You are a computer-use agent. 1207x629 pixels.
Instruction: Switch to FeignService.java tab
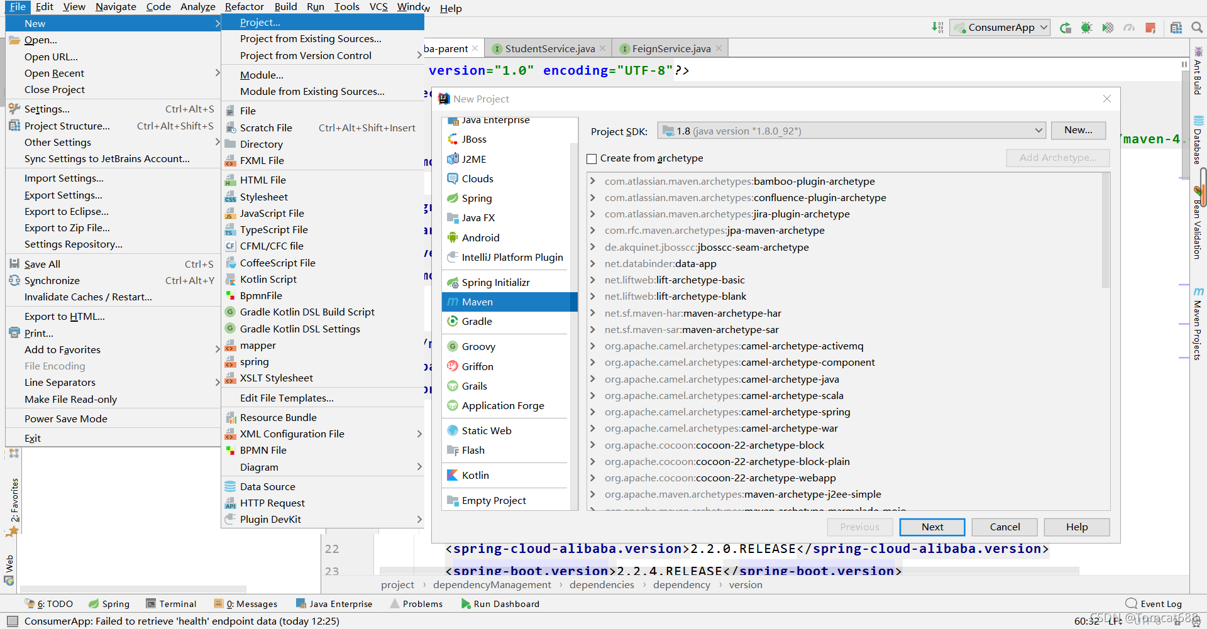pyautogui.click(x=671, y=48)
